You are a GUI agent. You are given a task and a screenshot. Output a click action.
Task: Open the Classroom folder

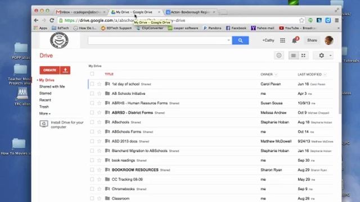(x=120, y=198)
